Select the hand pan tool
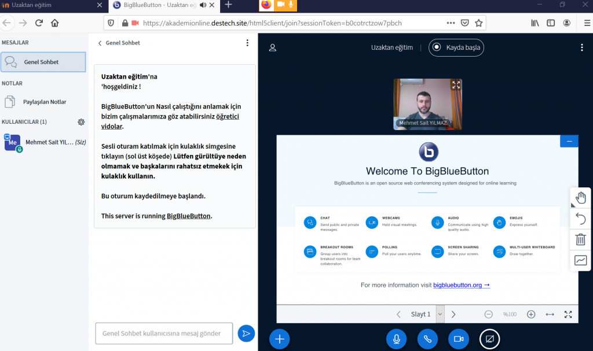593x351 pixels. pyautogui.click(x=580, y=198)
